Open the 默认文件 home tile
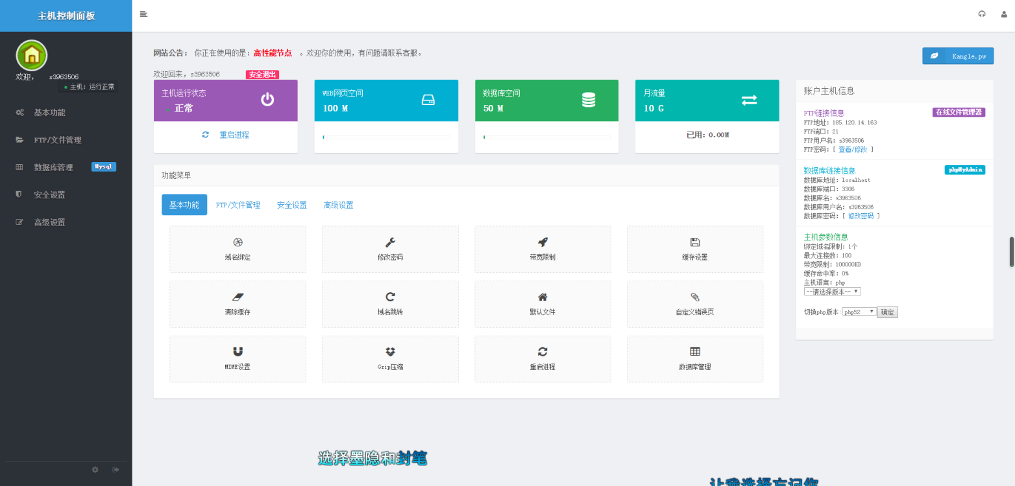 [x=543, y=304]
